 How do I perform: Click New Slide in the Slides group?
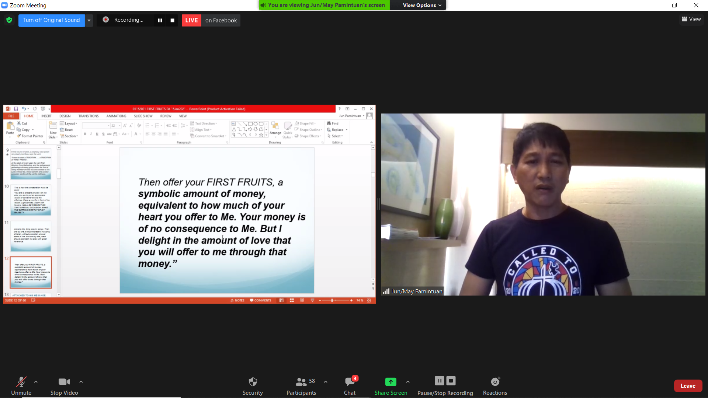(53, 130)
